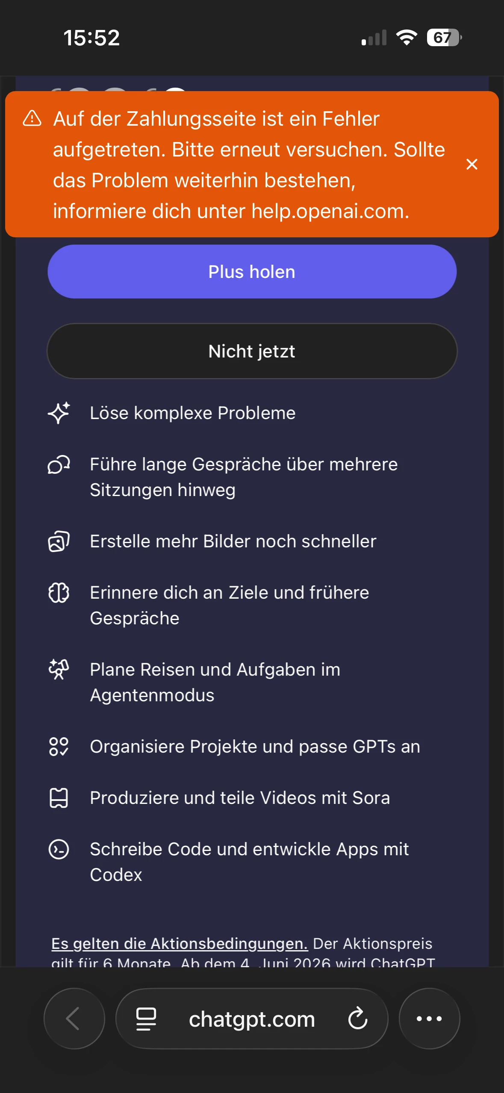
Task: Reload the chatgpt.com page
Action: [x=358, y=1019]
